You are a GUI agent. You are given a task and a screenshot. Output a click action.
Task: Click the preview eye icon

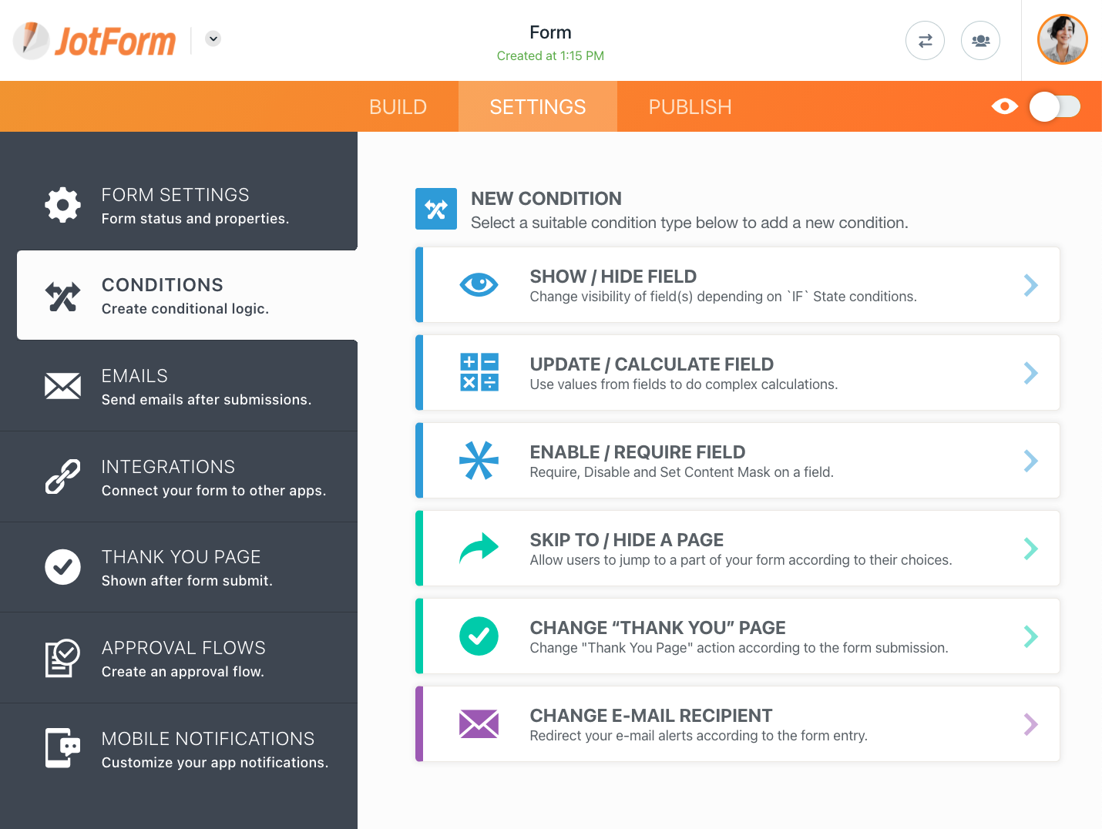(x=1005, y=106)
